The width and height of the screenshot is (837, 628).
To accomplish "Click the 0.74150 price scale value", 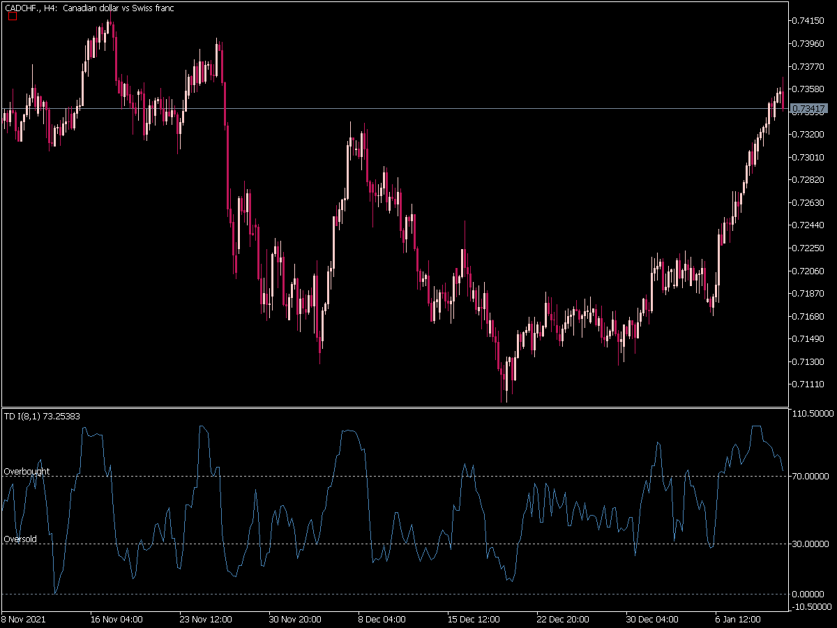I will pos(809,20).
